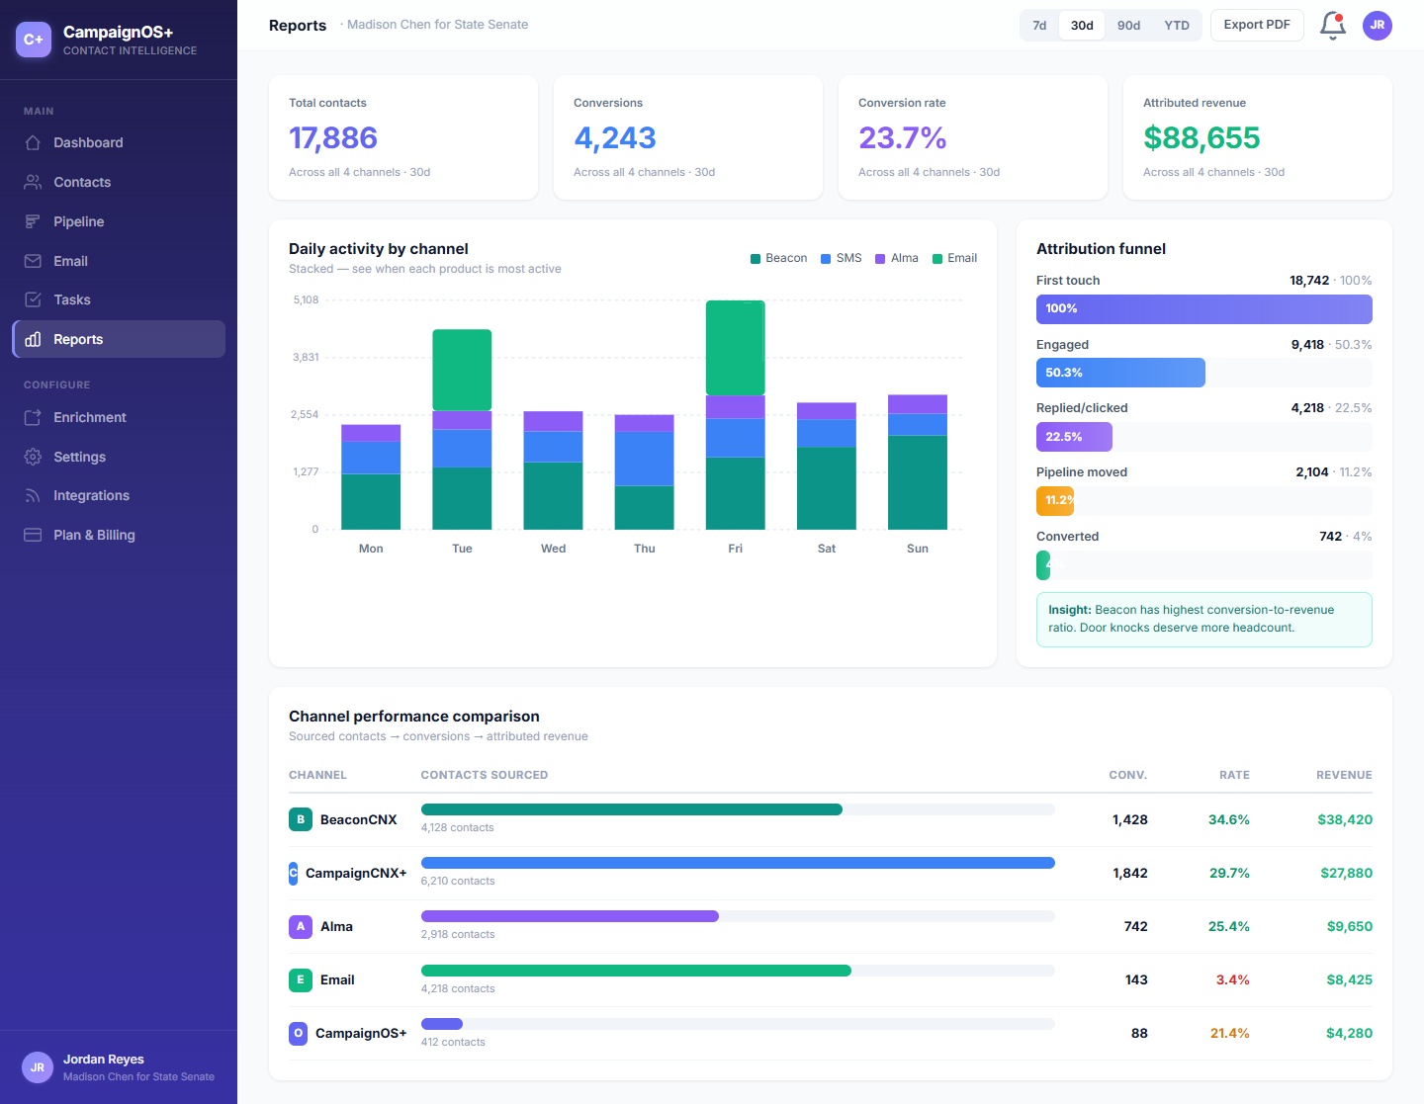Click the Enrichment icon in sidebar
Image resolution: width=1424 pixels, height=1104 pixels.
click(33, 417)
